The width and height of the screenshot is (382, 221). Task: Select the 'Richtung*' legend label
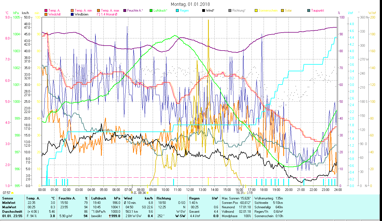click(x=239, y=10)
